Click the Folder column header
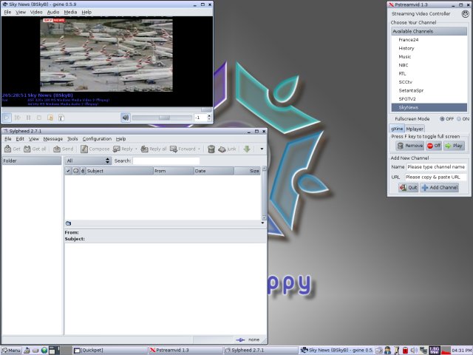Viewport: 473px width, 355px height. [x=31, y=160]
